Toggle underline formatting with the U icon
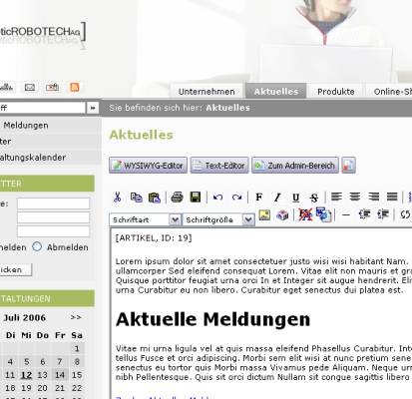The image size is (412, 399). 295,198
